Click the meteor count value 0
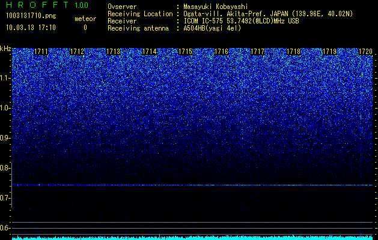Screen dimensions: 378x240 (x=85, y=28)
